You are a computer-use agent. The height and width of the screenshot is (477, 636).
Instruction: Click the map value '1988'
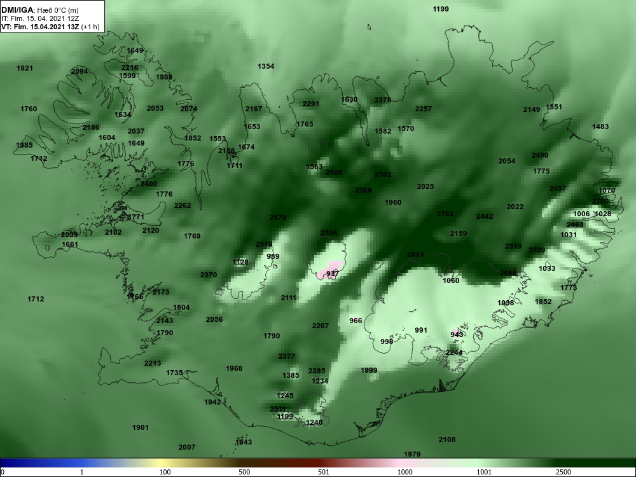(164, 77)
